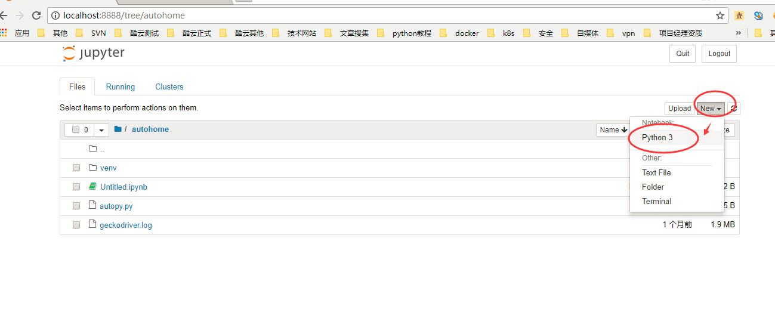Check the box for autopy.py
The image size is (775, 309).
76,206
